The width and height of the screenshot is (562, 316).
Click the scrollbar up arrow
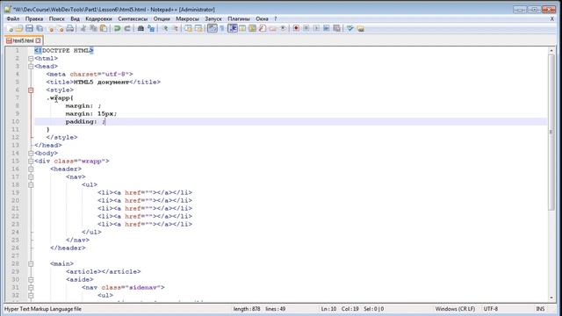click(551, 51)
